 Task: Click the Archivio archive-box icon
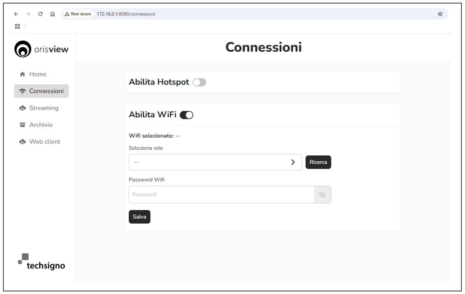click(22, 125)
